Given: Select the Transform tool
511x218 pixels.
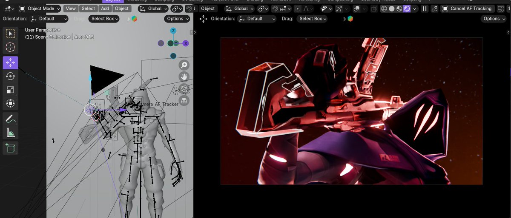Looking at the screenshot, I should (10, 103).
